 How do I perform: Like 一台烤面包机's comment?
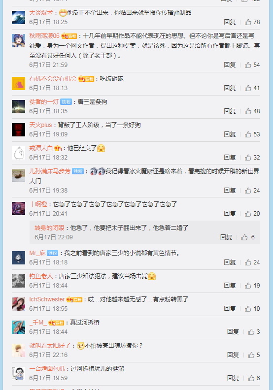[251, 378]
